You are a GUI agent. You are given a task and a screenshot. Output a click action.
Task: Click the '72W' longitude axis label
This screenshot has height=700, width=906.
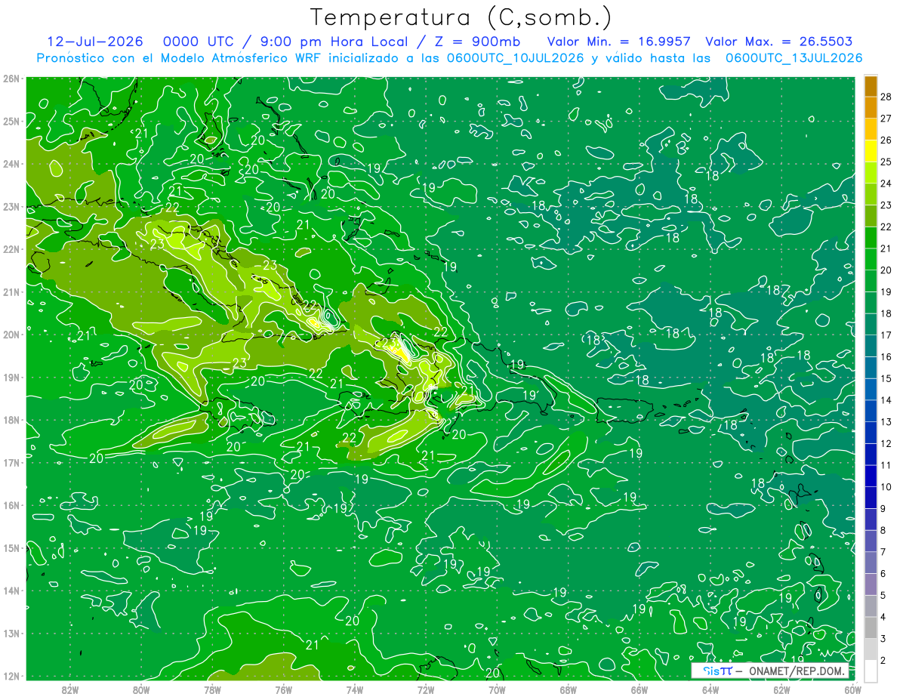click(426, 689)
